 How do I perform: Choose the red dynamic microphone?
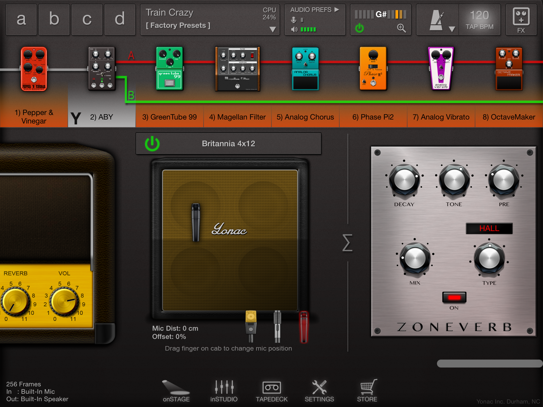304,327
